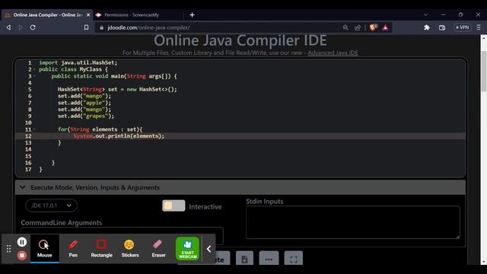Viewport: 487px width, 274px height.
Task: Click the save file icon button
Action: [244, 259]
